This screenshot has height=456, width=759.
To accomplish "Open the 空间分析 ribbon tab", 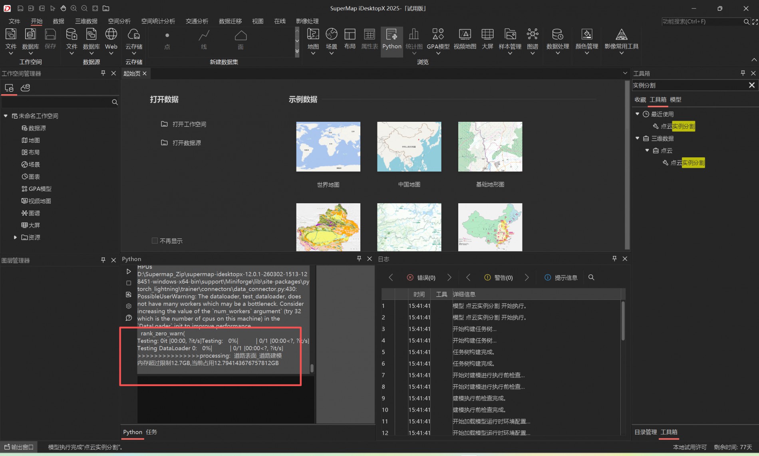I will (119, 21).
